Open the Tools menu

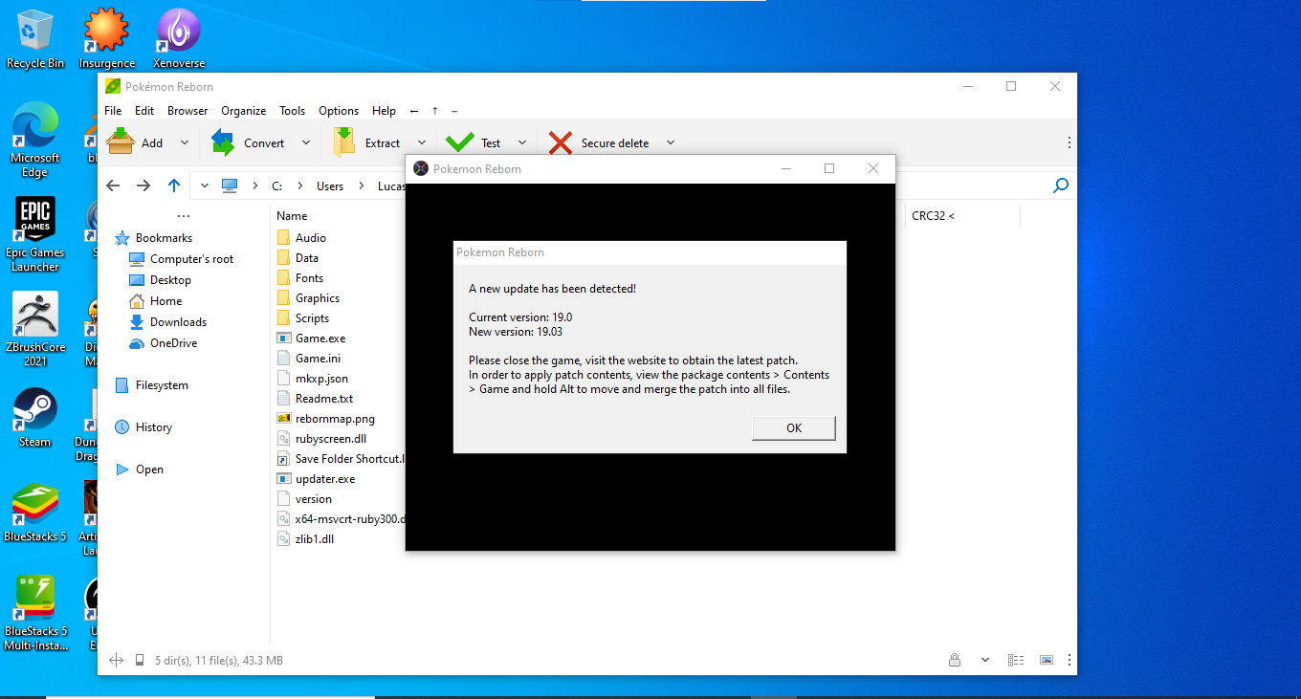[x=293, y=111]
